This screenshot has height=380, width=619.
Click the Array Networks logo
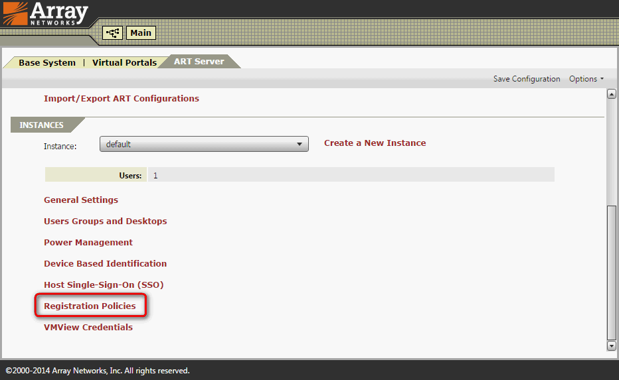click(x=45, y=14)
